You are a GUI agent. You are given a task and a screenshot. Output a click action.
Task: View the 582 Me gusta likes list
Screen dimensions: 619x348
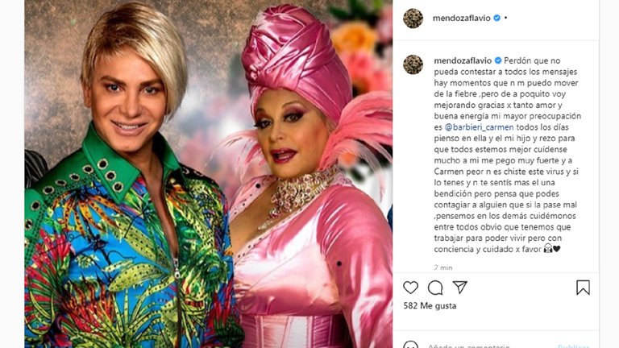click(x=430, y=306)
